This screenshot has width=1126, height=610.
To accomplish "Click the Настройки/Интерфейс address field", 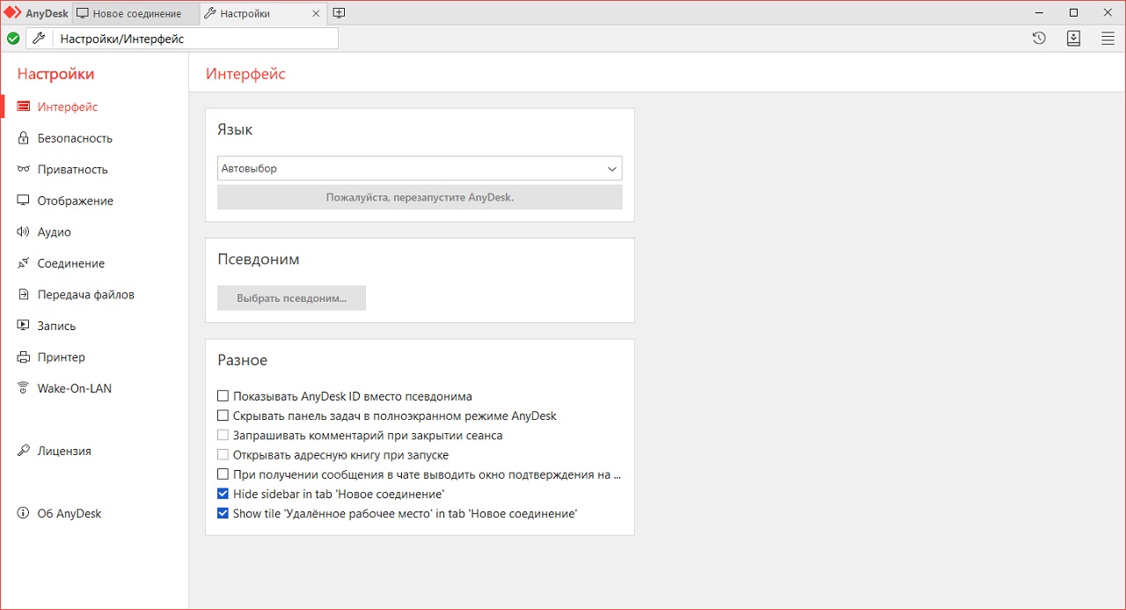I will point(195,39).
